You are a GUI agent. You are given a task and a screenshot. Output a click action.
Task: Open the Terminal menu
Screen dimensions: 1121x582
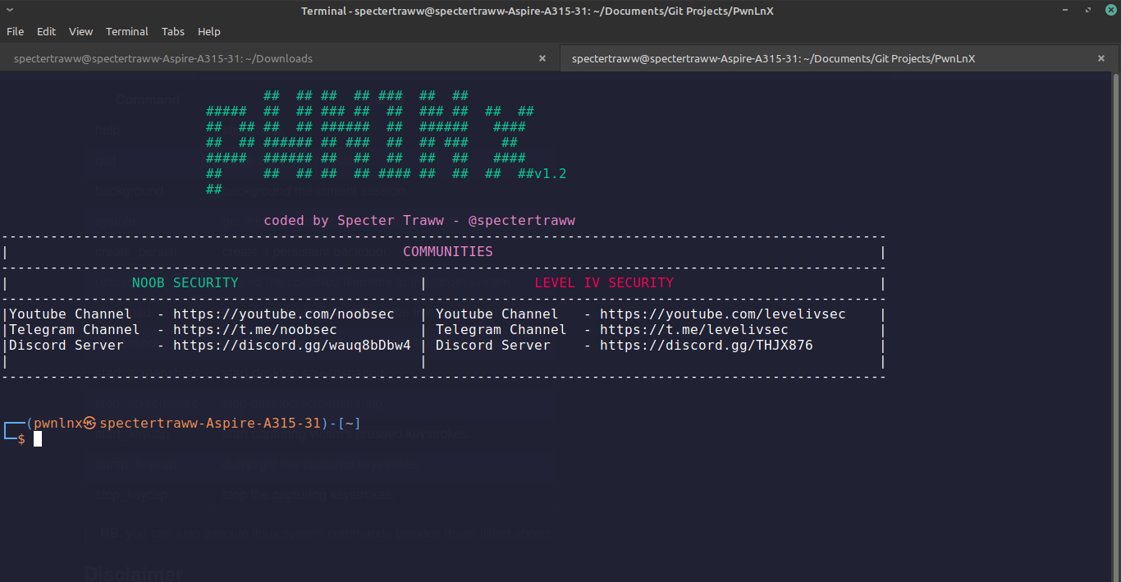pos(127,31)
